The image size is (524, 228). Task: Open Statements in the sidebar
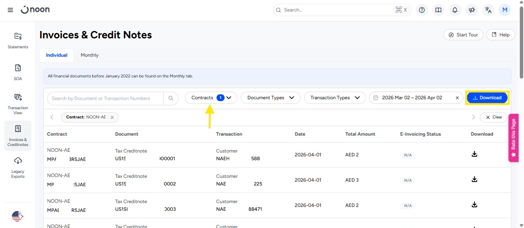click(18, 40)
